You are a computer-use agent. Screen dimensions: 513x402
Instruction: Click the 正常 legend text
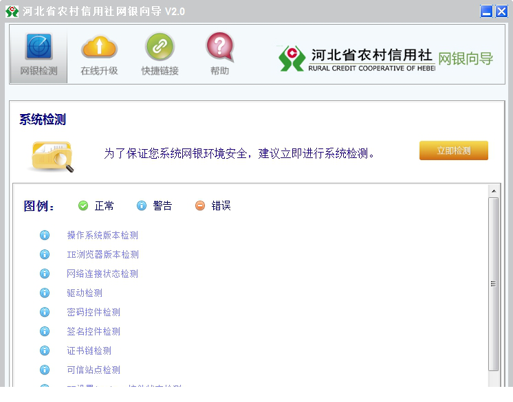pos(104,206)
